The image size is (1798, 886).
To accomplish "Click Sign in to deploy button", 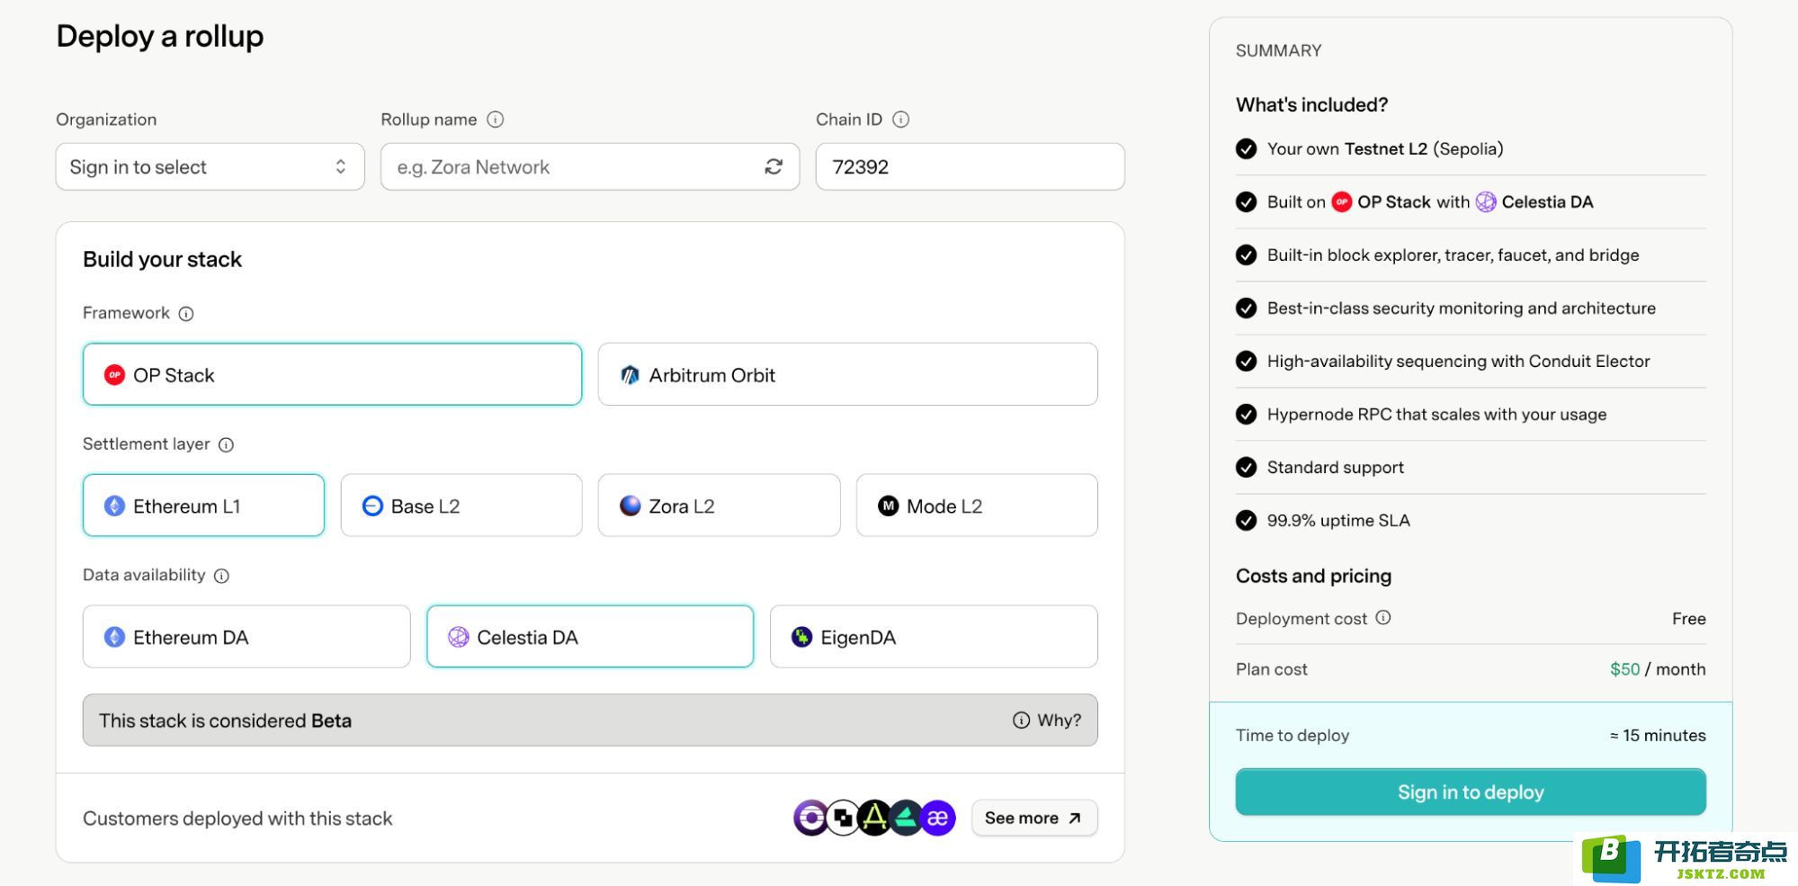I will [x=1471, y=792].
